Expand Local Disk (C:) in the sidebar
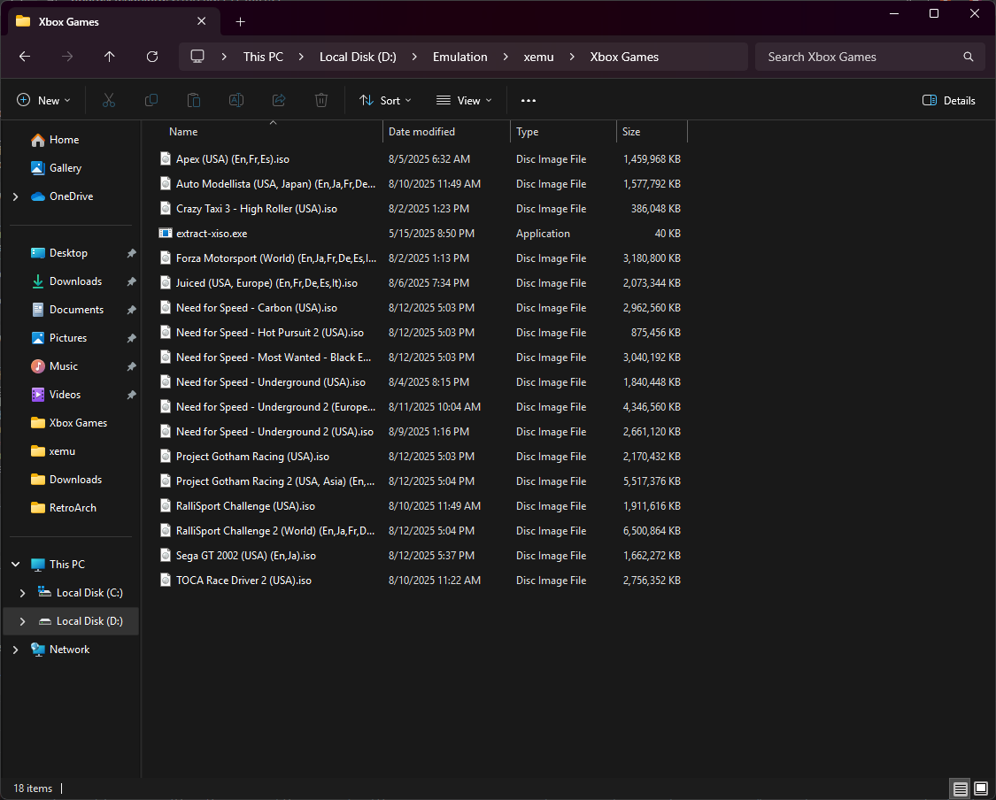Viewport: 996px width, 800px height. coord(22,593)
